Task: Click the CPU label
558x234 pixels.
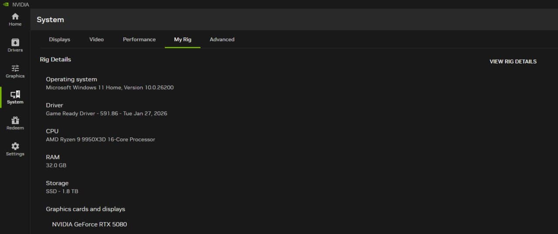Action: click(52, 131)
